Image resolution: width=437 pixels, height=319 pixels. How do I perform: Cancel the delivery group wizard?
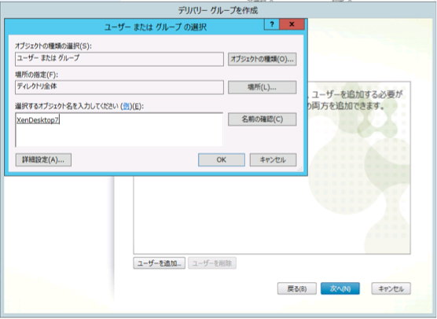point(391,288)
